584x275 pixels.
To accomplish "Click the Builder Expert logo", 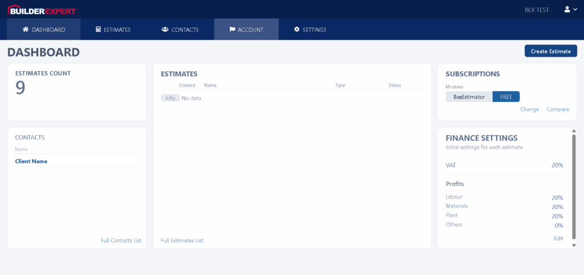I will click(42, 10).
